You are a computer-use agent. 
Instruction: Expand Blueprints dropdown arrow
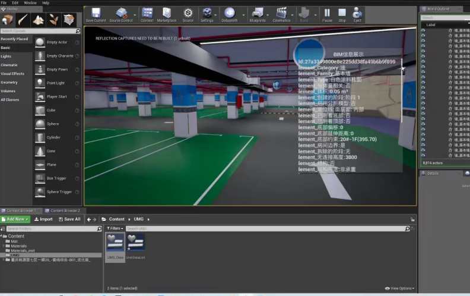click(x=268, y=15)
